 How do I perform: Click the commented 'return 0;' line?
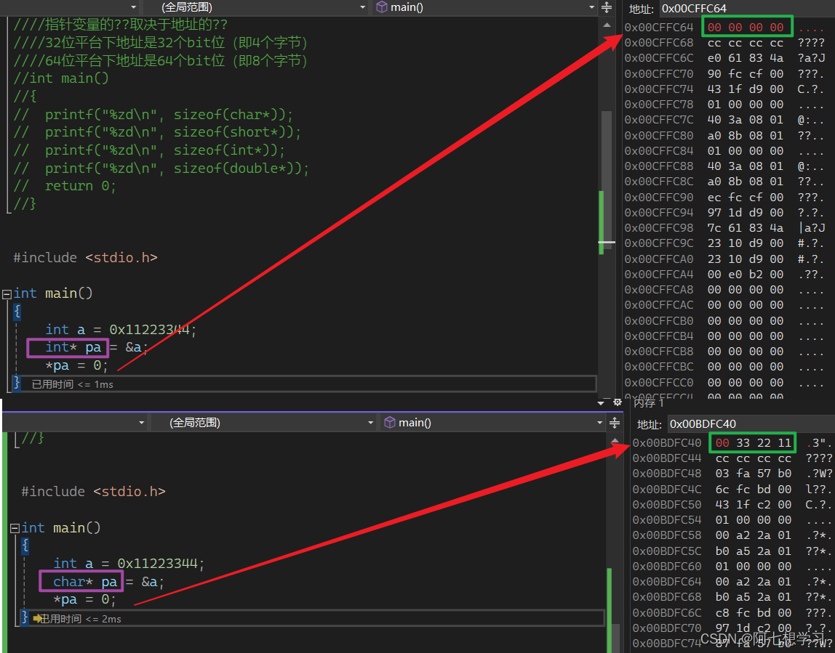65,185
